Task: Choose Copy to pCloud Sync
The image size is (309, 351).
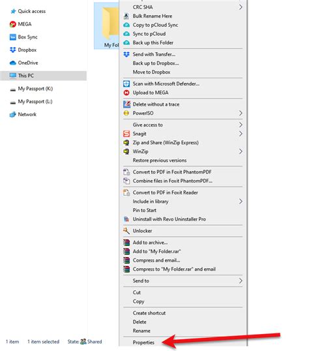Action: point(155,25)
